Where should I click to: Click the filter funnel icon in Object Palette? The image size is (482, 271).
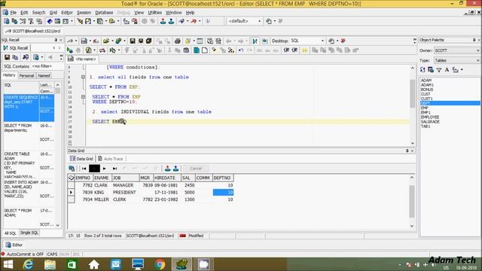point(439,70)
